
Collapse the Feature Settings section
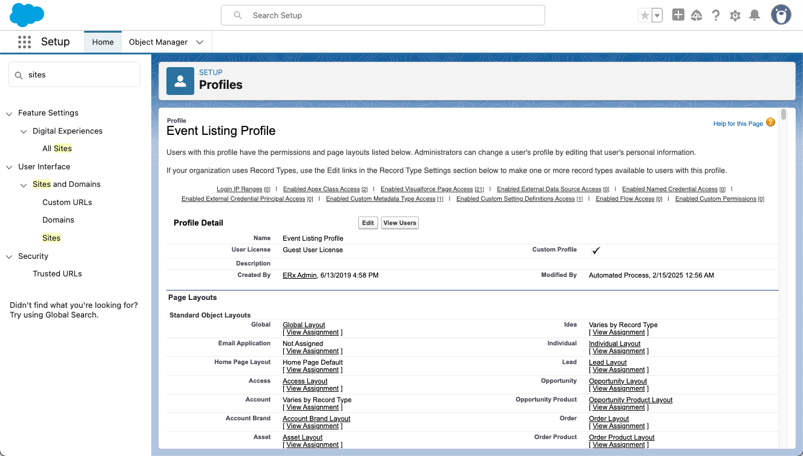[x=9, y=113]
